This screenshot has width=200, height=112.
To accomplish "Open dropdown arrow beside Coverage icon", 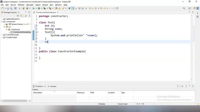I will click(x=47, y=8).
